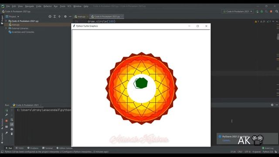
Task: Open the Event Log
Action: point(268,148)
